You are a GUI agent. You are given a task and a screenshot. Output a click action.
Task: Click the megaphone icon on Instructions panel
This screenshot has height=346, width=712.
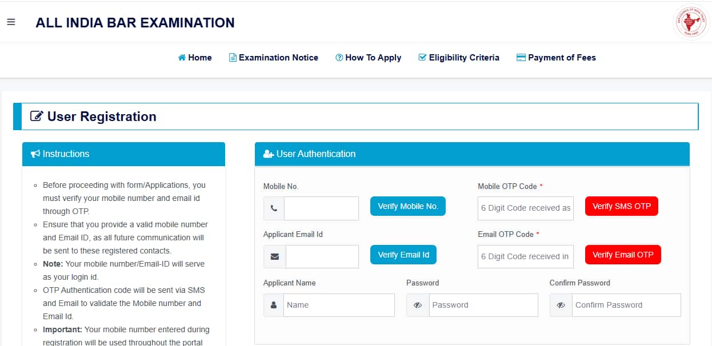tap(35, 154)
